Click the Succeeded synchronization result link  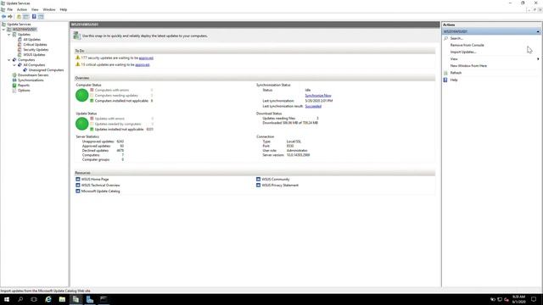click(313, 106)
